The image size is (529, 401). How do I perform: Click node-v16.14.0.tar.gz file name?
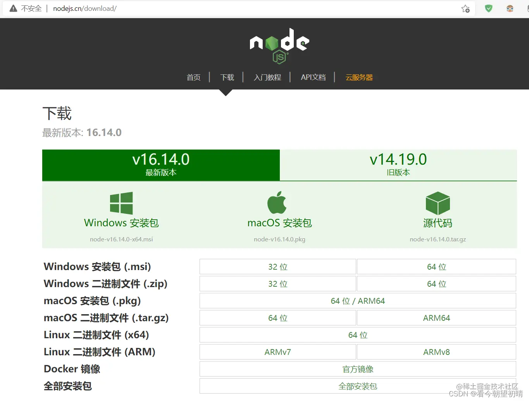click(x=438, y=239)
